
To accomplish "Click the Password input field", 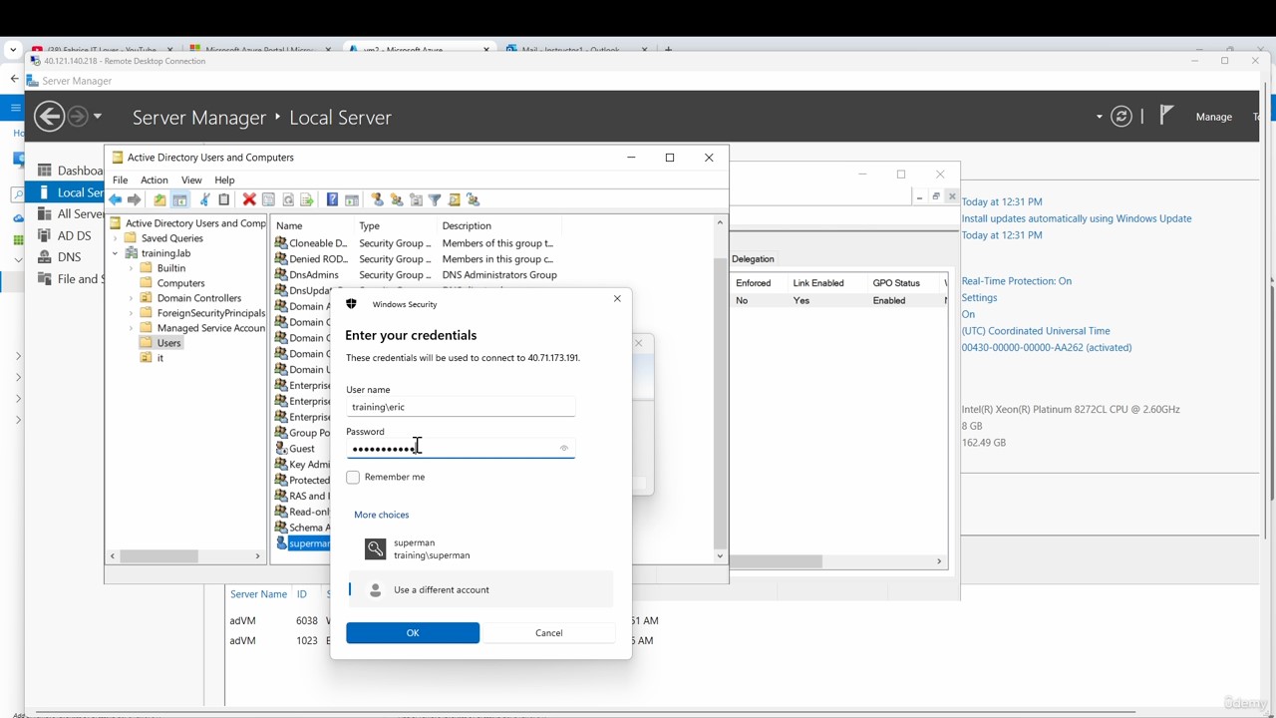I will click(x=461, y=449).
